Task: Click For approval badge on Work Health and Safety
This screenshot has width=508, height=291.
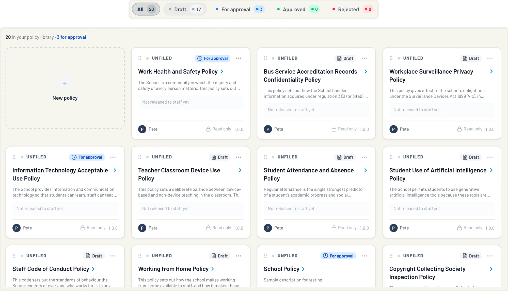Action: point(213,58)
